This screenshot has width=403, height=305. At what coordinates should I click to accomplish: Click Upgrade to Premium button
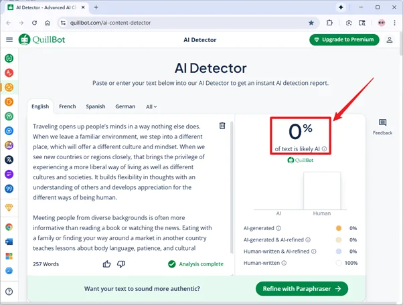(x=344, y=39)
